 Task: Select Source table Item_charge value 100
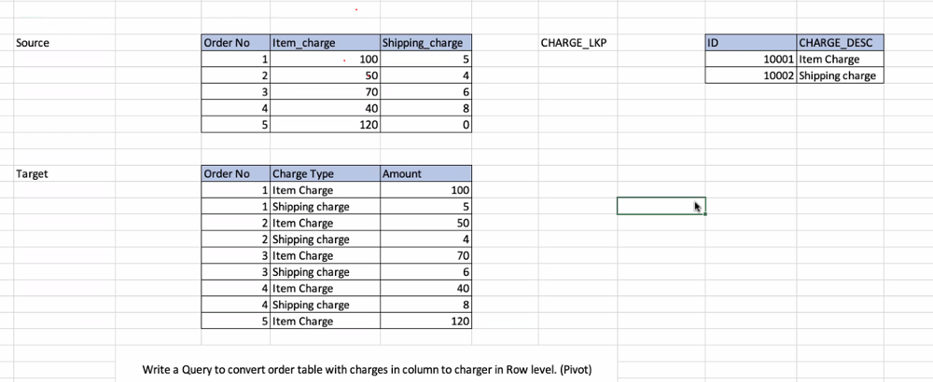(x=325, y=60)
